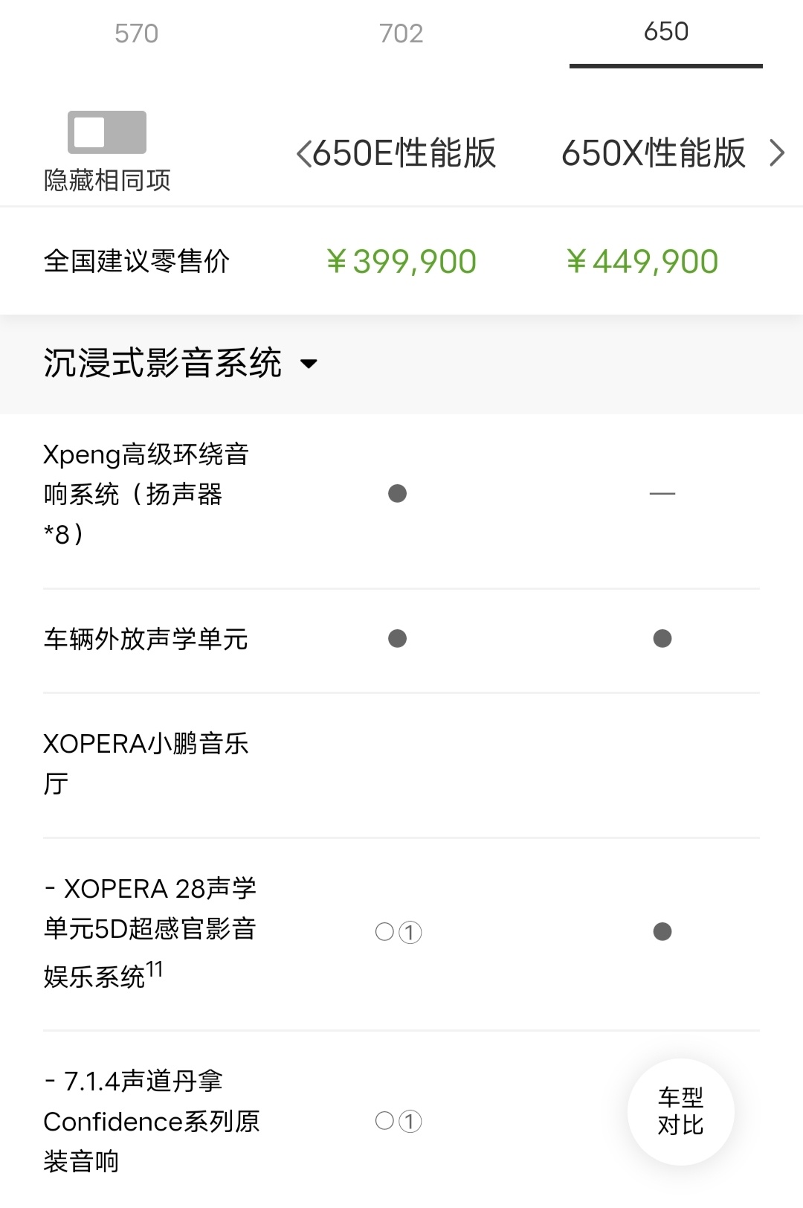Tap footnote ① icon in 丹拿 Confidence row
Screen dimensions: 803x1208
(x=410, y=1121)
